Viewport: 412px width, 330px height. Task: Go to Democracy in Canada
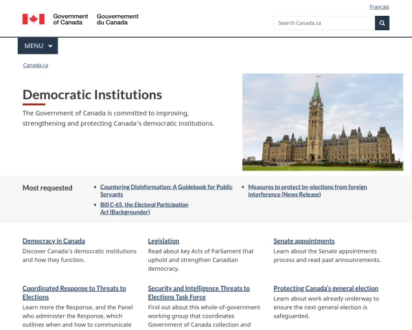[x=54, y=241]
